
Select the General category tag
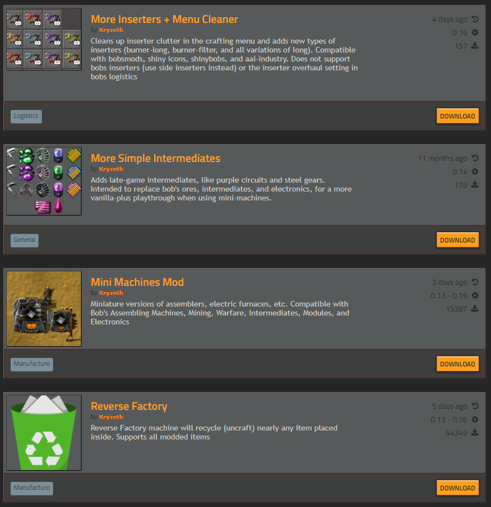coord(25,240)
